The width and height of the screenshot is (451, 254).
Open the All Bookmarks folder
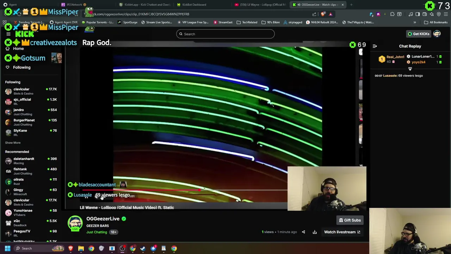(436, 22)
